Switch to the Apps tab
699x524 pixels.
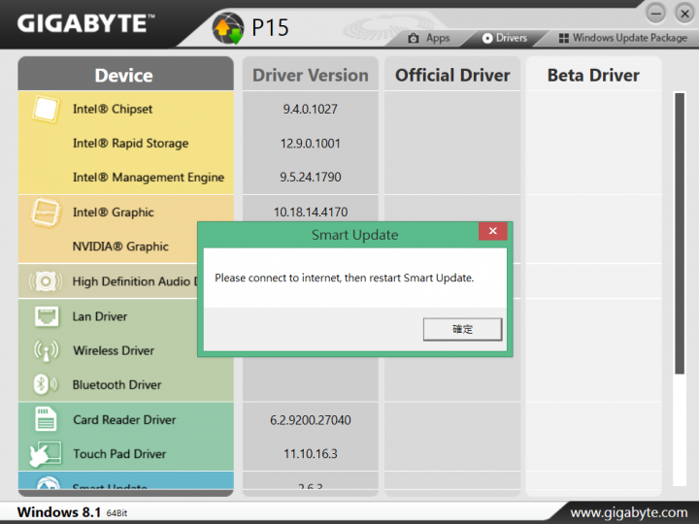coord(429,38)
